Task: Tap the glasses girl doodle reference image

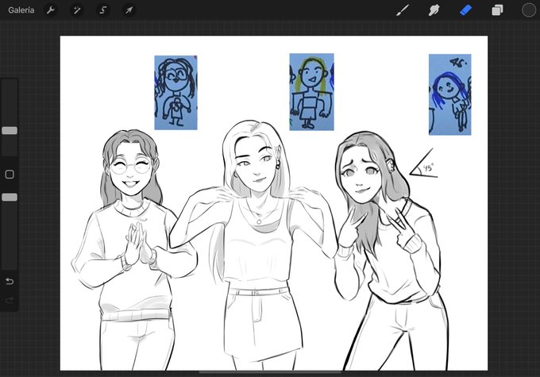Action: coord(176,93)
